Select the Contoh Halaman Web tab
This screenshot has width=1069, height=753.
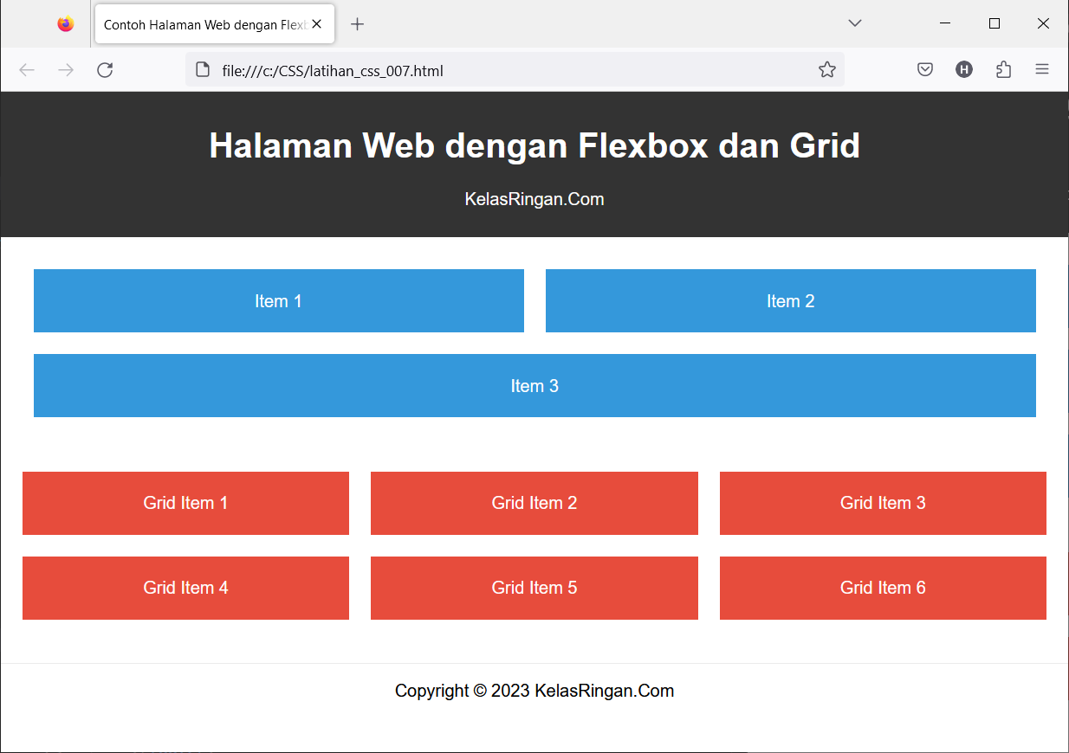tap(215, 24)
